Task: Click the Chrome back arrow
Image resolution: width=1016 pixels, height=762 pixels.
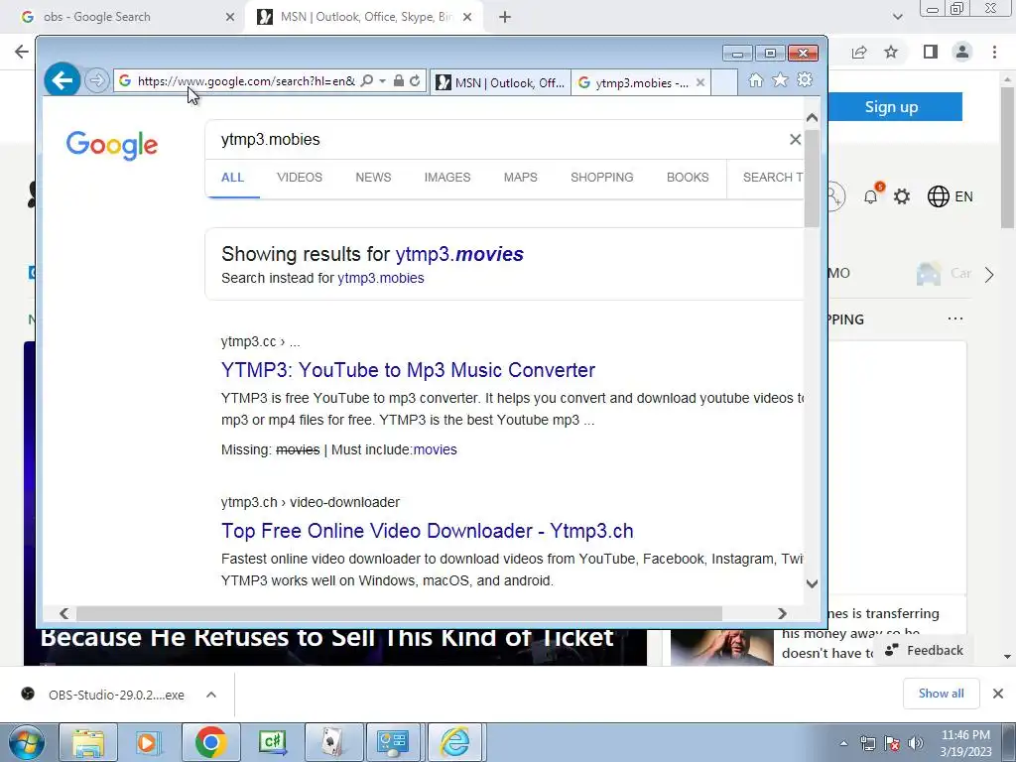Action: click(x=22, y=52)
